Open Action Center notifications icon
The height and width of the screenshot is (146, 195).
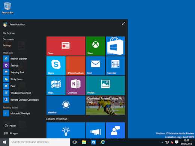tap(177, 142)
